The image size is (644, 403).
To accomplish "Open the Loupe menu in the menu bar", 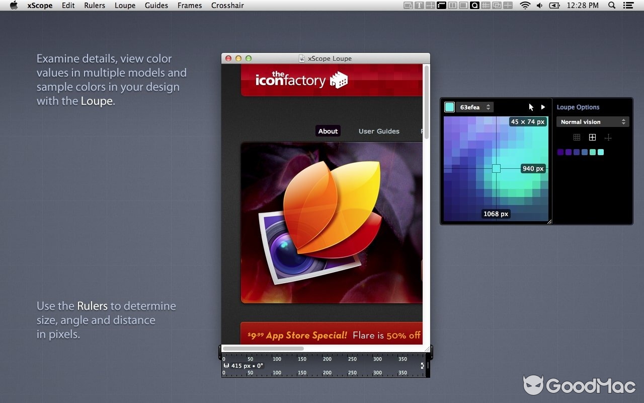I will [x=125, y=6].
